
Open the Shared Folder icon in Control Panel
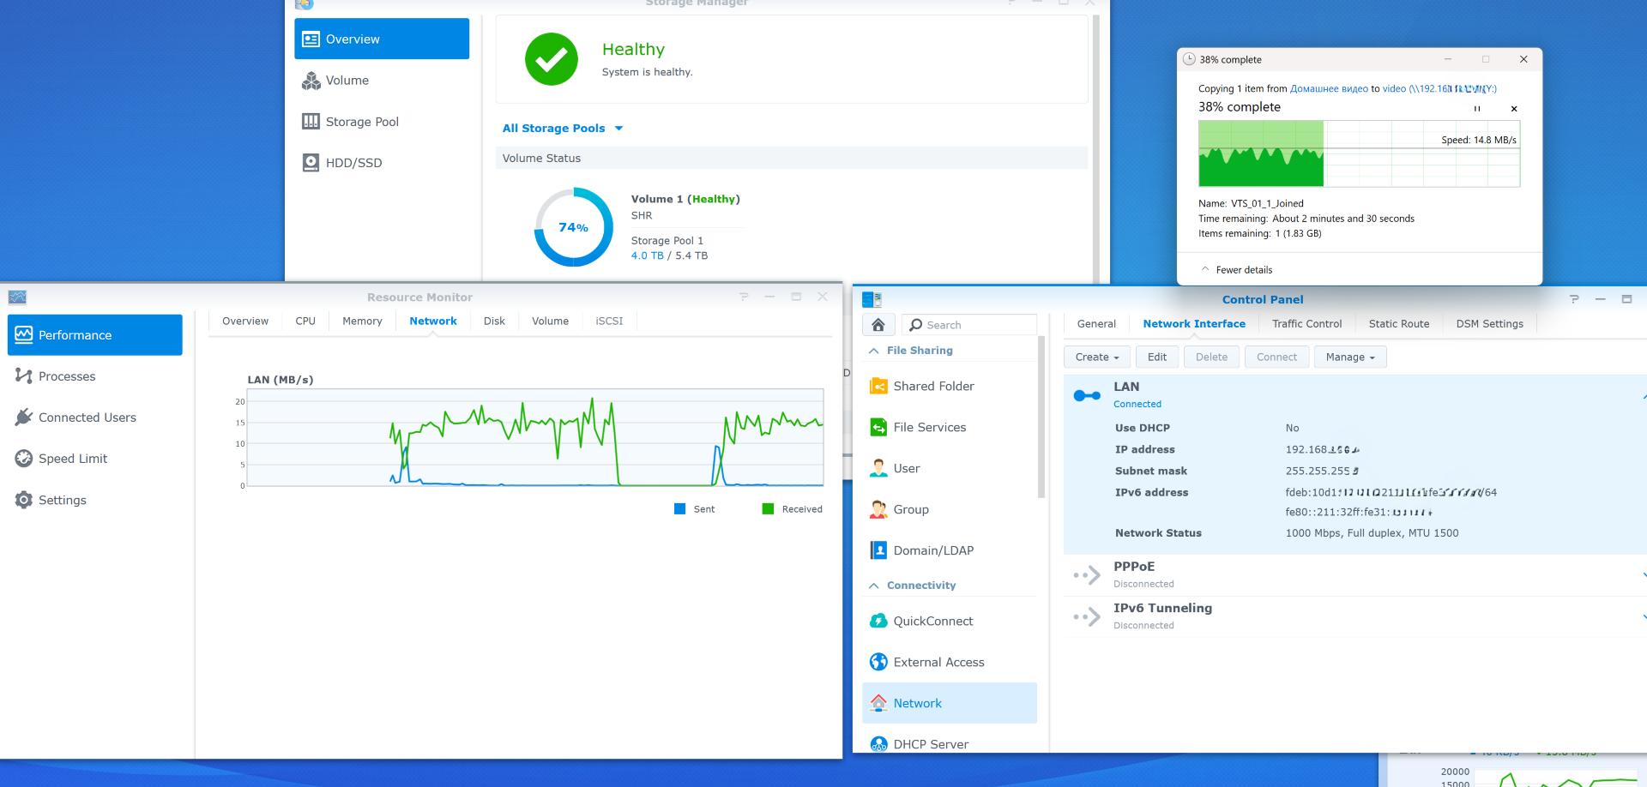[x=878, y=387]
